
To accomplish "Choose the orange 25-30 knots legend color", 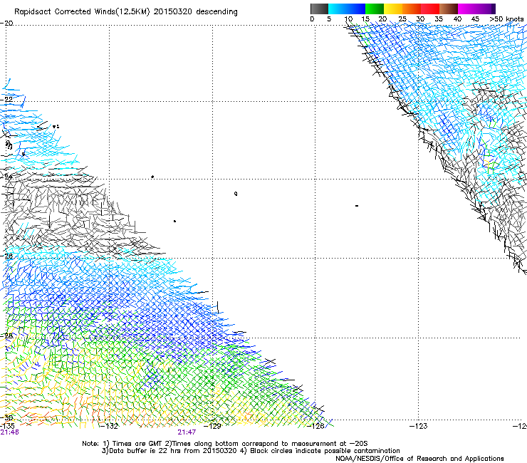I will (x=412, y=9).
